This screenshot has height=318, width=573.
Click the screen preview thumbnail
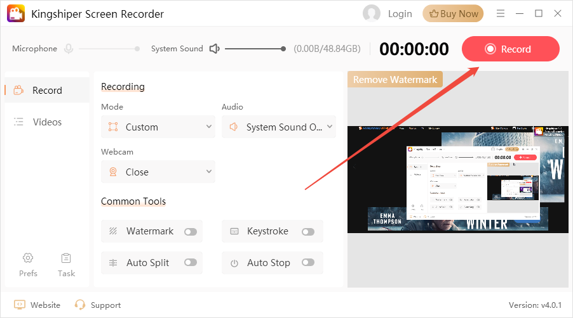pos(458,179)
